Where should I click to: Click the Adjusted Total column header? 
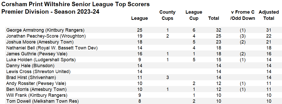[x=269, y=15]
